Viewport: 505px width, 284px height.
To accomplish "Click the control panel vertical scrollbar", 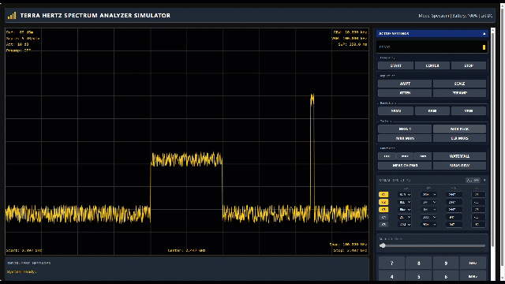I will pos(492,139).
